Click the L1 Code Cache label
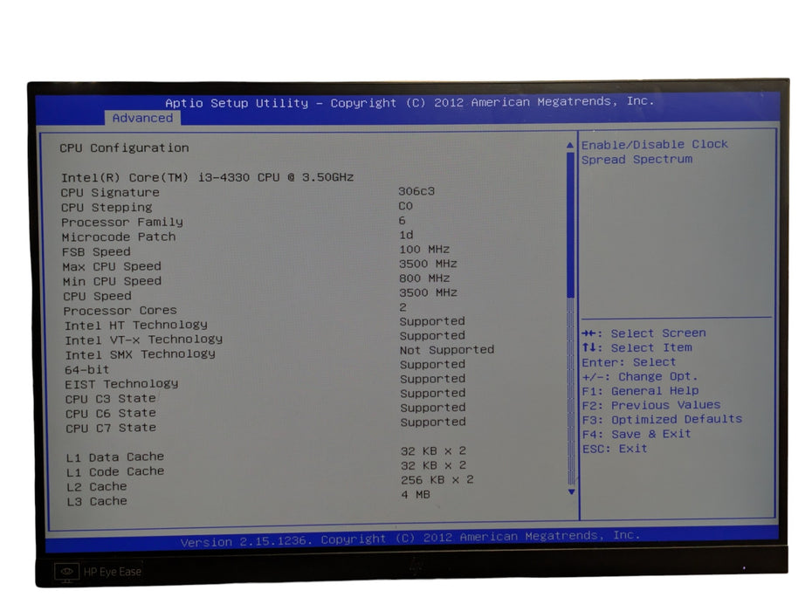This screenshot has height=611, width=812. point(115,471)
